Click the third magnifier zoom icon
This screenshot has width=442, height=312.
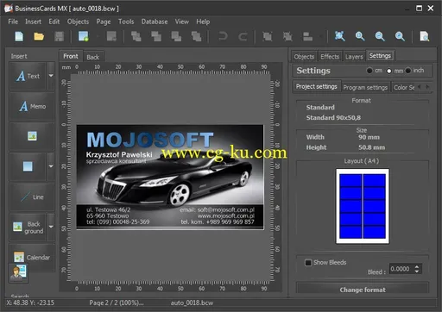point(400,36)
